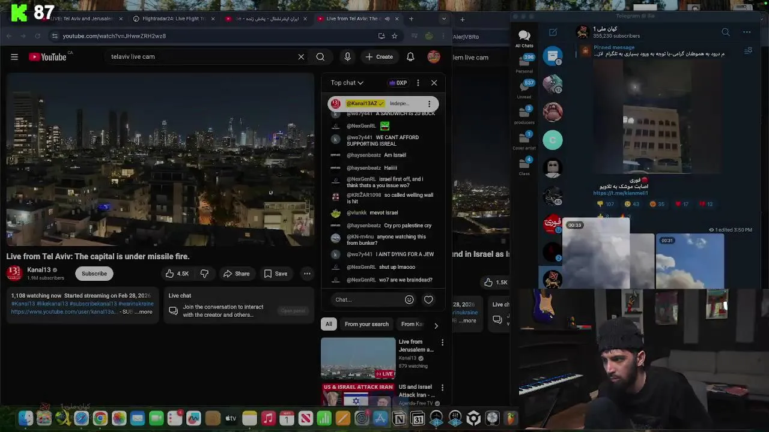Open a new browser tab
Screen dimensions: 769x432
click(411, 19)
